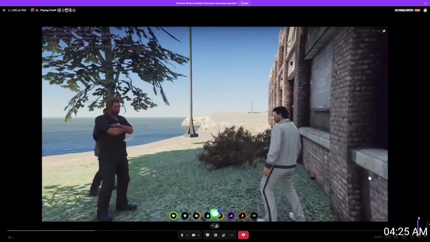Click the shield armor HUD icon
Image resolution: width=430 pixels, height=242 pixels.
pos(185,216)
